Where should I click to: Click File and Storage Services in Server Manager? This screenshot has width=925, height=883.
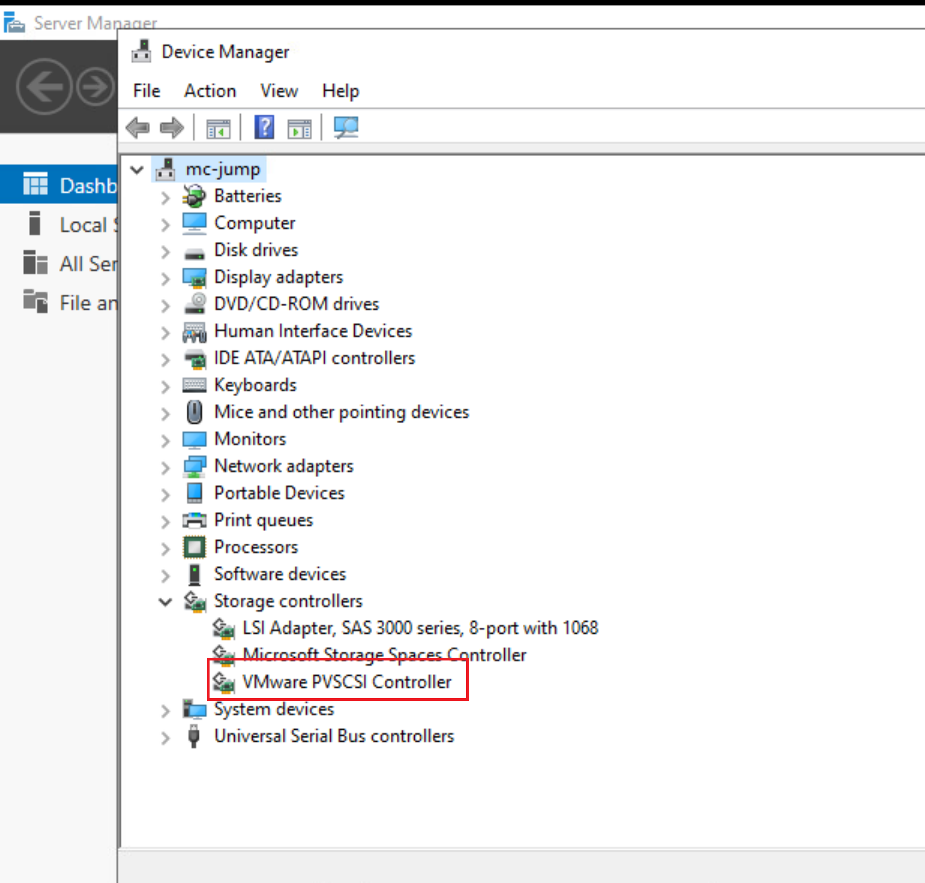click(x=59, y=303)
